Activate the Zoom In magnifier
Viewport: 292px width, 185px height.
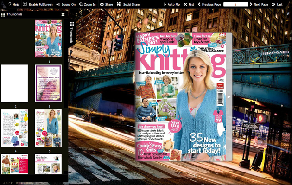coord(81,4)
